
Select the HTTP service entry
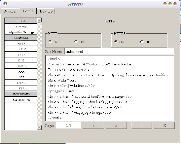pos(21,43)
